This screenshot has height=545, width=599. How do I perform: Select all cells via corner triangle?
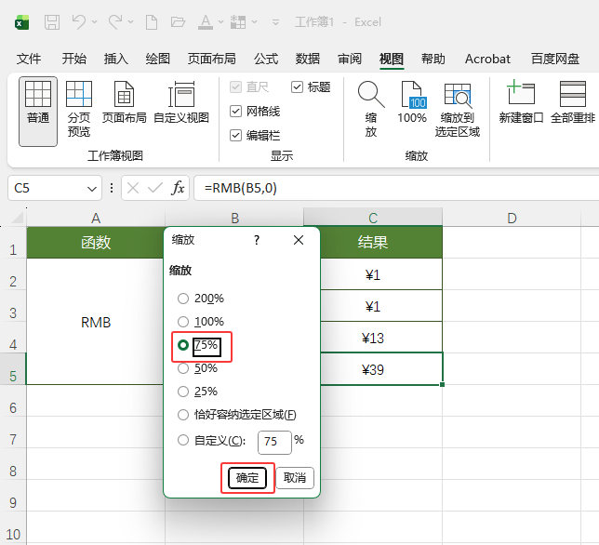pos(18,218)
